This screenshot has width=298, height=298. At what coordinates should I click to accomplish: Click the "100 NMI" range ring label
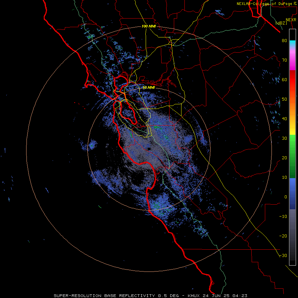pos(149,26)
